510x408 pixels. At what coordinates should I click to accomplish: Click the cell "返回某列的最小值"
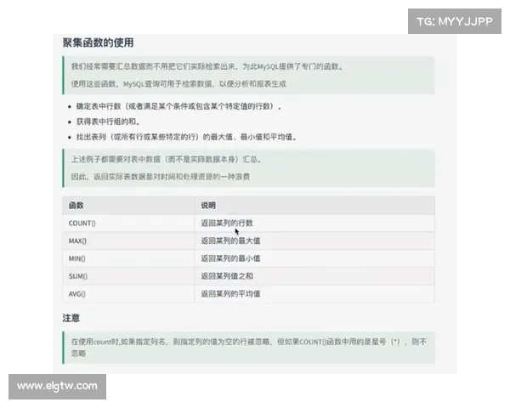tap(314, 258)
